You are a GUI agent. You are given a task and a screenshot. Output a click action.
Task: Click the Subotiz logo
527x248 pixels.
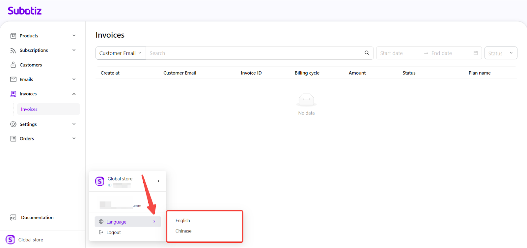(25, 11)
